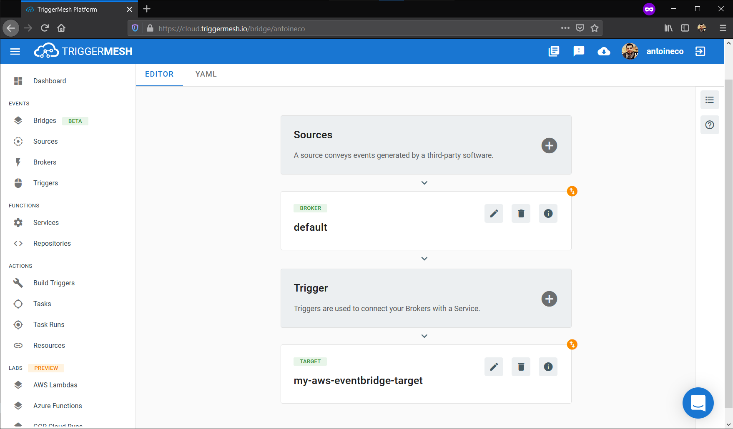
Task: Click the TriggerMesh logo
Action: (83, 51)
